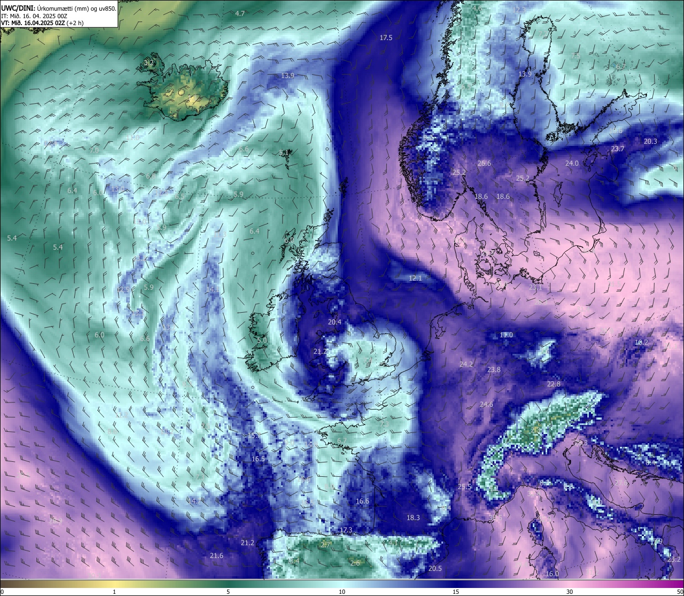The image size is (684, 596).
Task: Click the 23.2 value at the bottom right
Action: point(674,559)
